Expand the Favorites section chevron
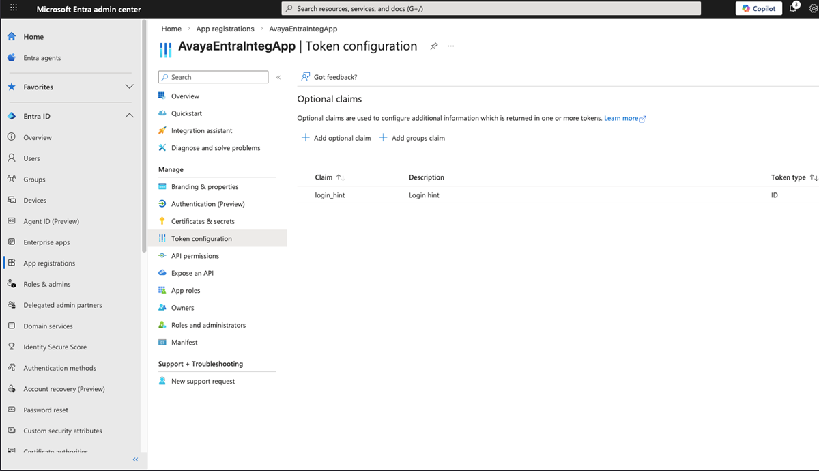The height and width of the screenshot is (471, 819). [130, 87]
